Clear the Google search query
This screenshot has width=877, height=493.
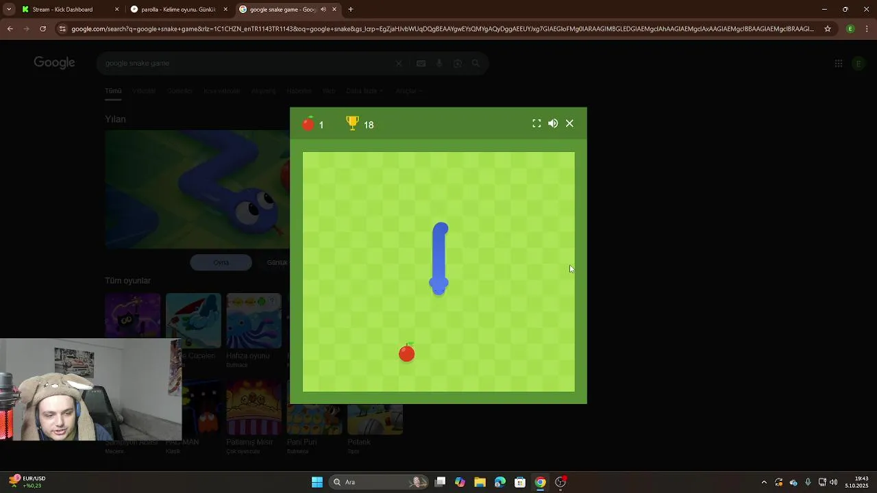(x=399, y=64)
